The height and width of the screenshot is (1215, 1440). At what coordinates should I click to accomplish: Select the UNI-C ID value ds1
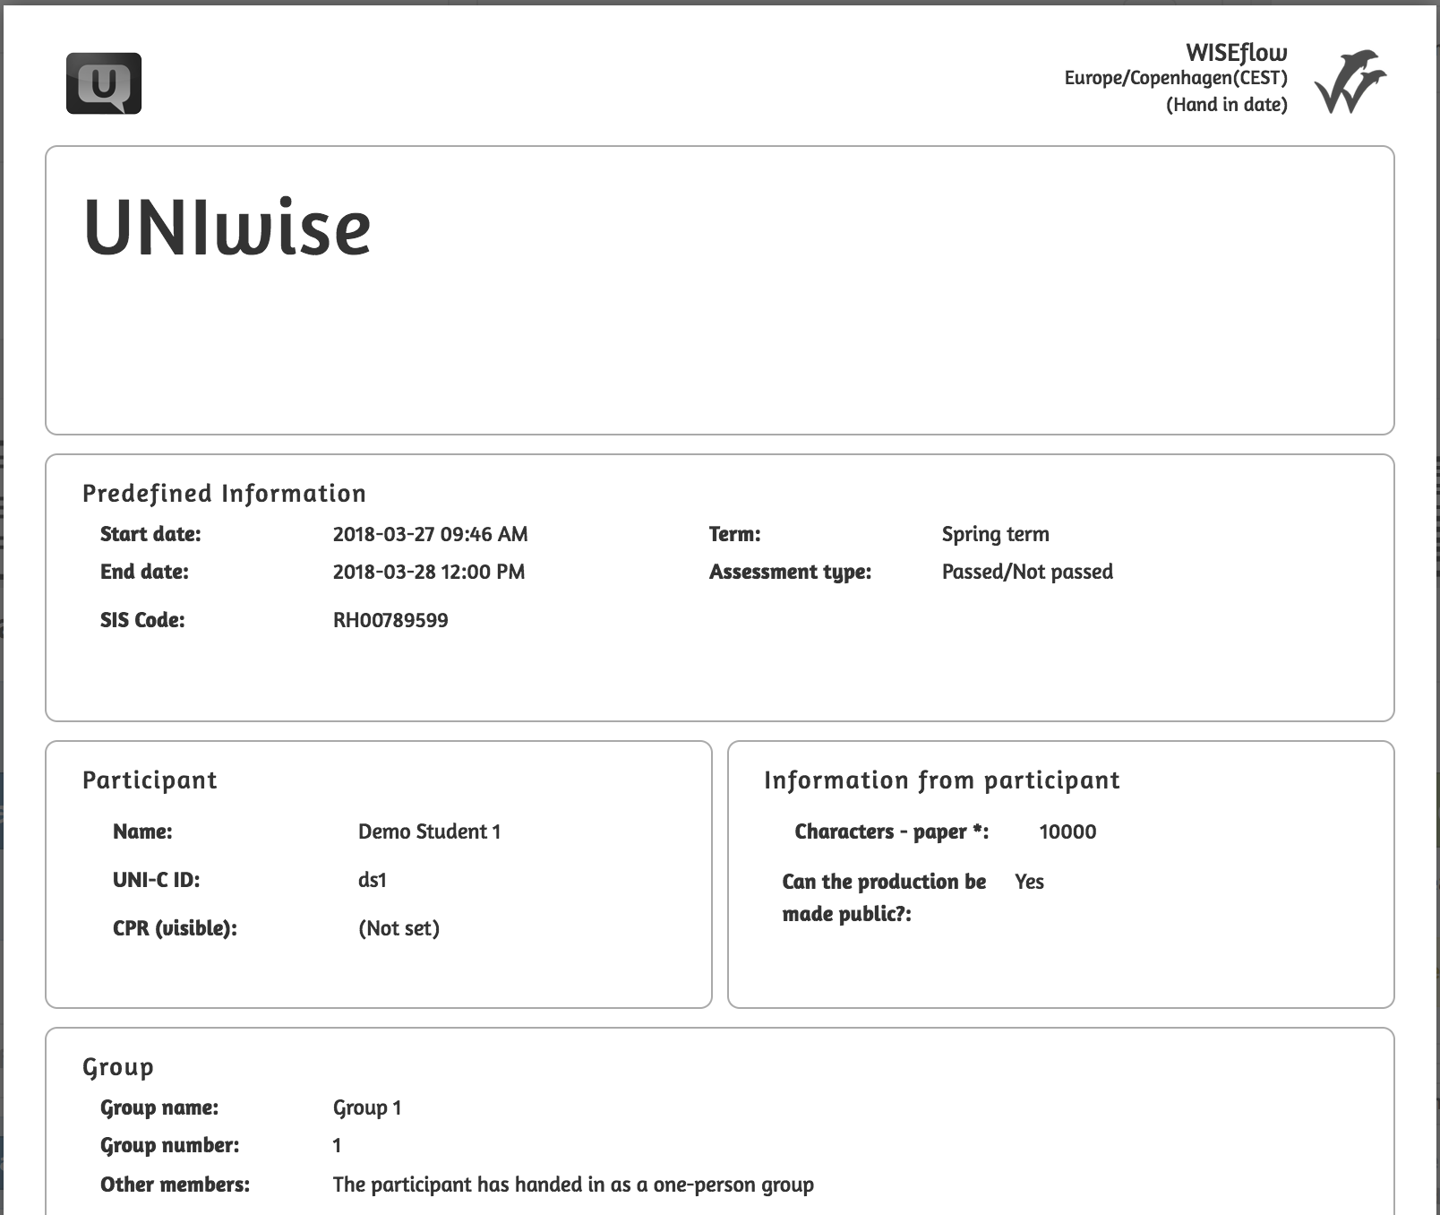pos(373,880)
